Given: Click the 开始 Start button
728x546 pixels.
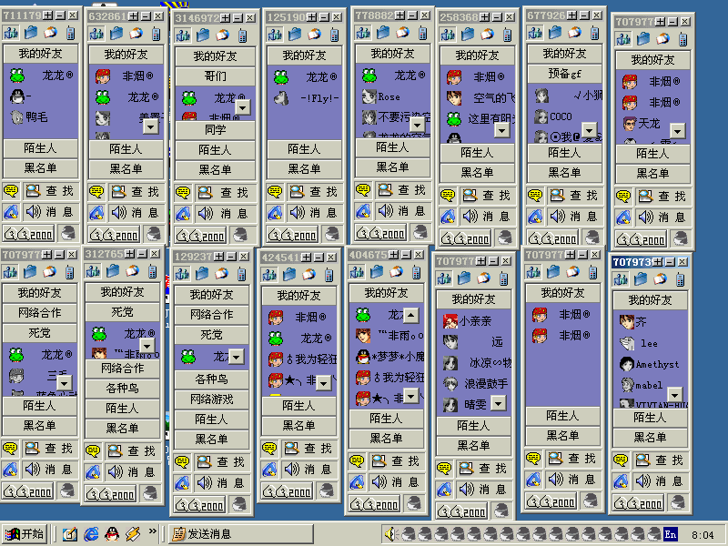Looking at the screenshot, I should click(x=25, y=534).
